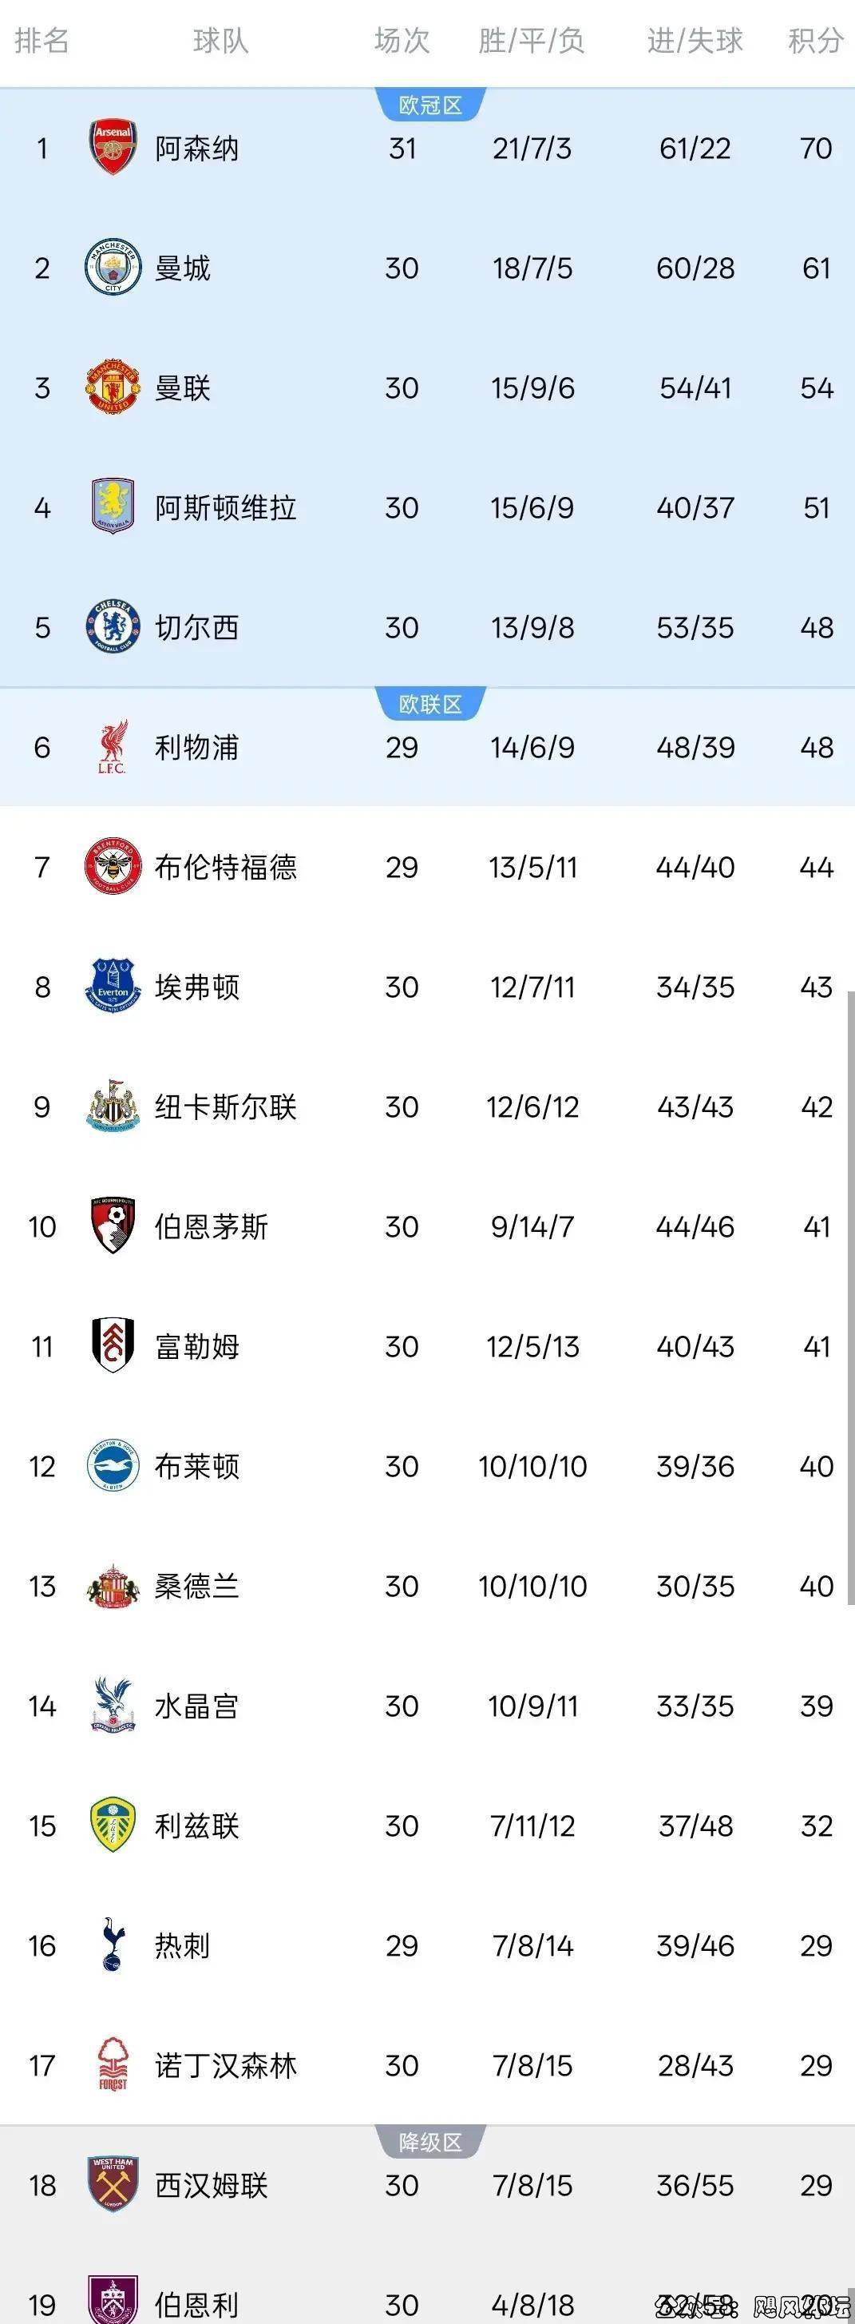Image resolution: width=855 pixels, height=2324 pixels.
Task: Sort table by 积分 column header
Action: point(815,41)
